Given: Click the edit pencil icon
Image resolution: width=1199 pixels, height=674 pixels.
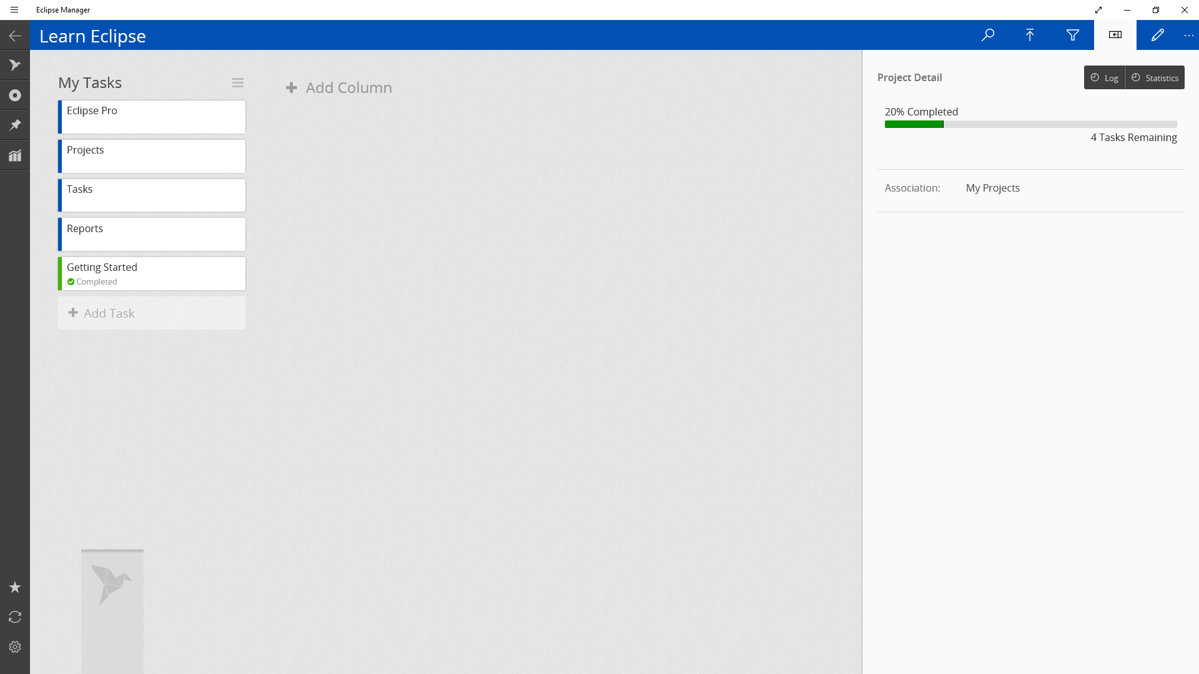Looking at the screenshot, I should tap(1157, 35).
